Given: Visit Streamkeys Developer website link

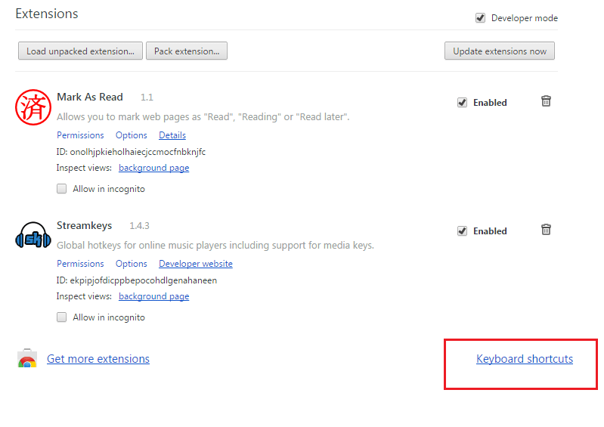Looking at the screenshot, I should pos(196,264).
